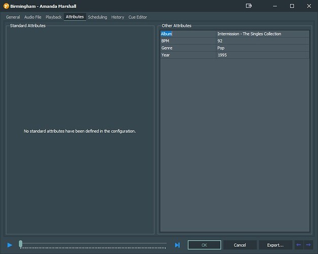Click the Cancel button
This screenshot has width=318, height=254.
(240, 245)
